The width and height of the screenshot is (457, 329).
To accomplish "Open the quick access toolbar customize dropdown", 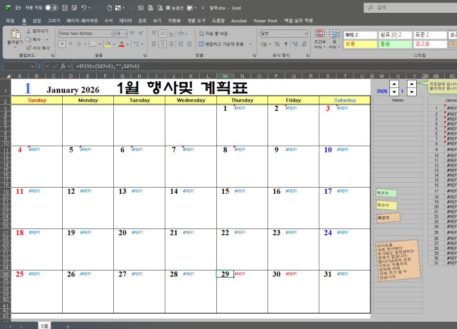I will (x=203, y=8).
